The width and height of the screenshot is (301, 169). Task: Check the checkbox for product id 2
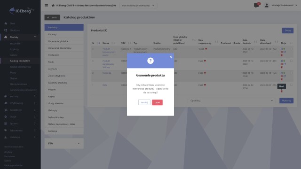[291, 73]
